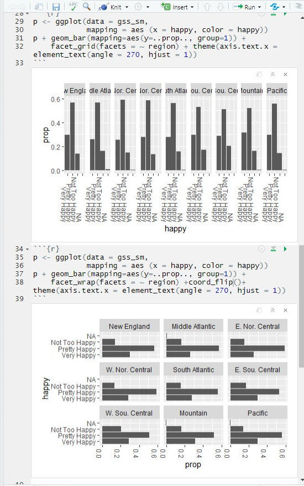Collapse the code chunk at line 34

[28, 249]
